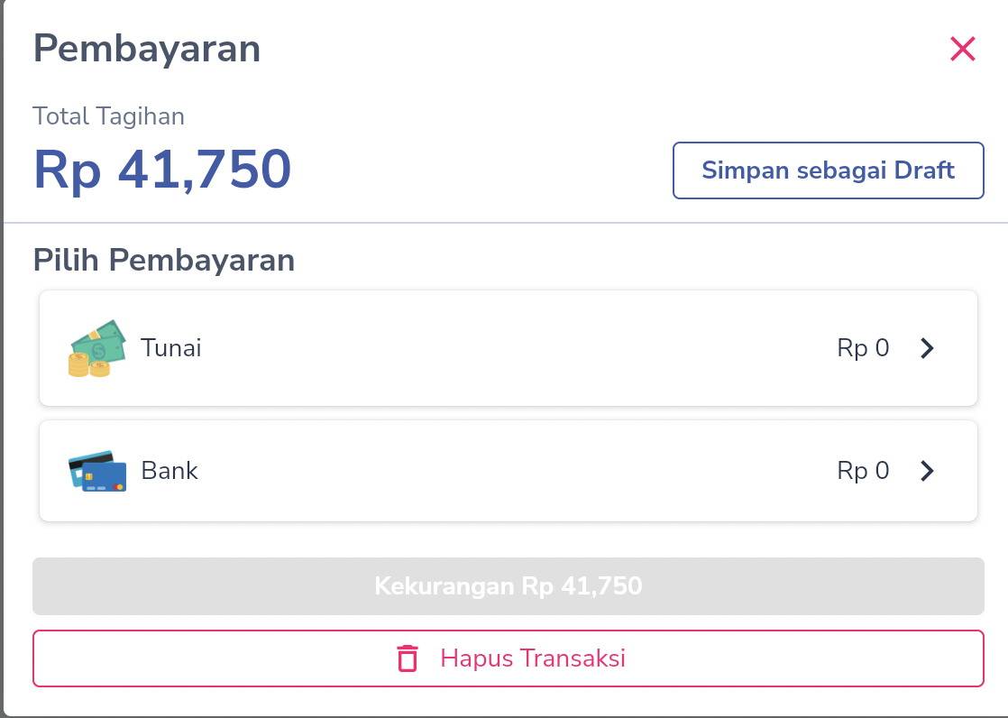Click the Hapus Transaksi text label
This screenshot has width=1008, height=718.
point(532,658)
